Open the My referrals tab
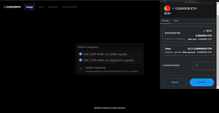Viewport: 219px width, 113px height. click(70, 7)
